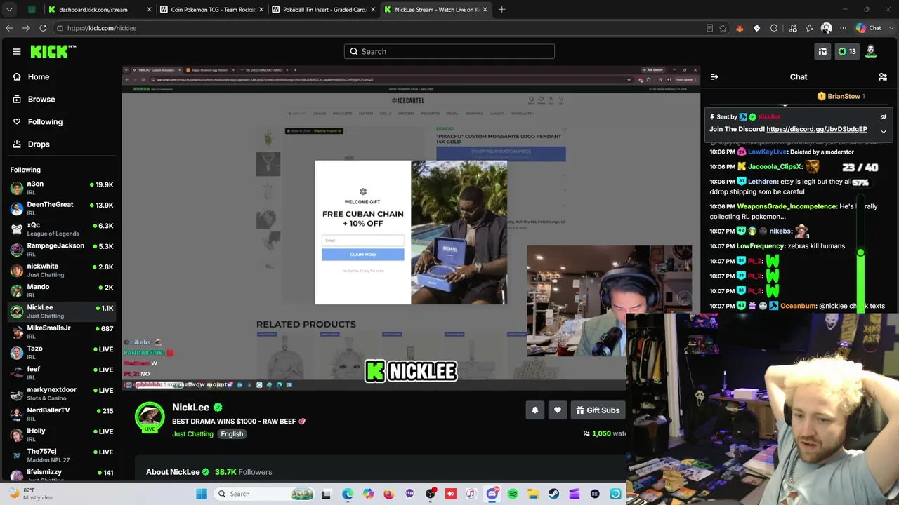Click the English language tag
Image resolution: width=899 pixels, height=505 pixels.
pyautogui.click(x=232, y=434)
